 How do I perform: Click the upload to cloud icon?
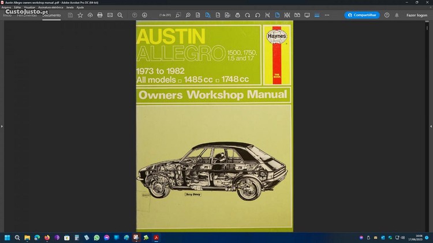(90, 15)
